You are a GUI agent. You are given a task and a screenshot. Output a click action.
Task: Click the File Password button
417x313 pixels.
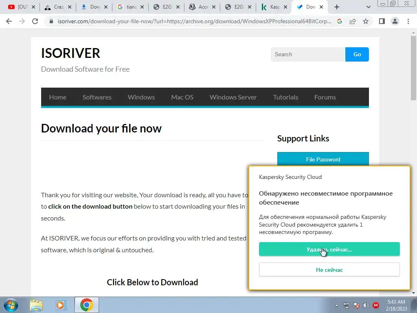tap(323, 159)
